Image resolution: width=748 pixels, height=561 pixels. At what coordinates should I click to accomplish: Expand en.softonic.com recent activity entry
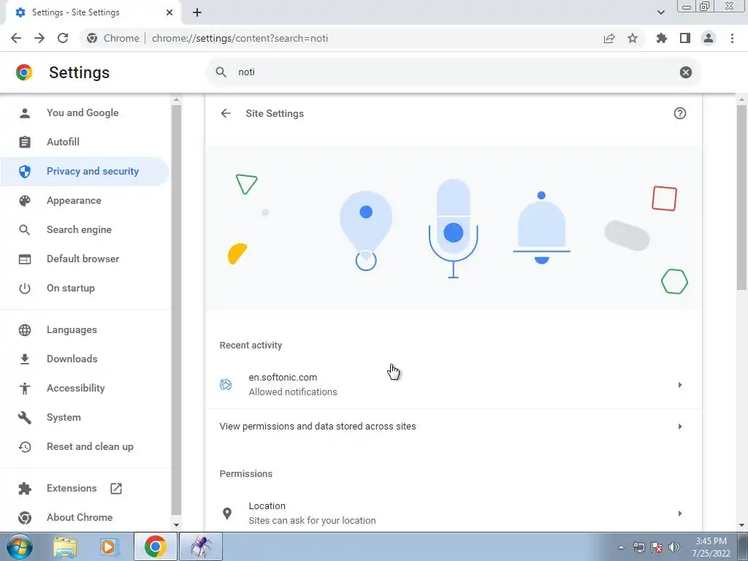click(x=680, y=384)
